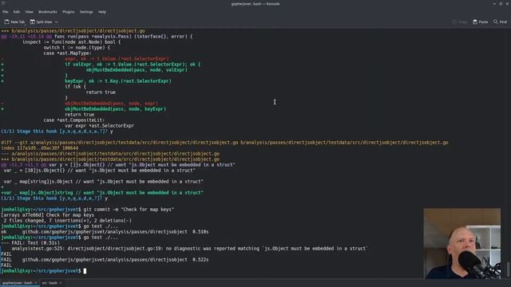511x287 pixels.
Task: Open the Edit menu
Action: [16, 12]
